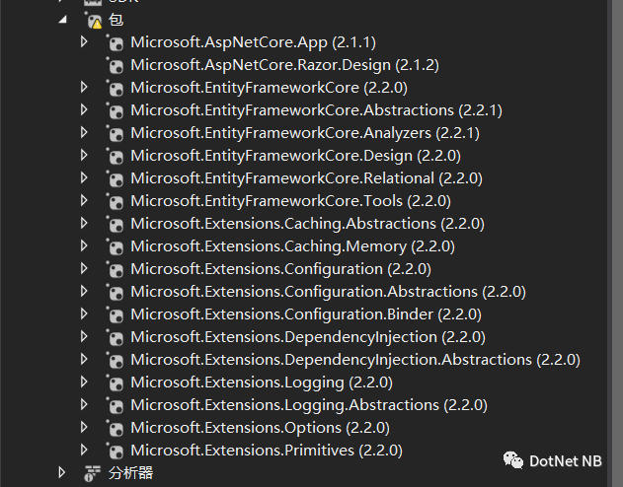Click icon of EntityFrameworkCore.Analyzers package
The height and width of the screenshot is (487, 623).
(116, 133)
